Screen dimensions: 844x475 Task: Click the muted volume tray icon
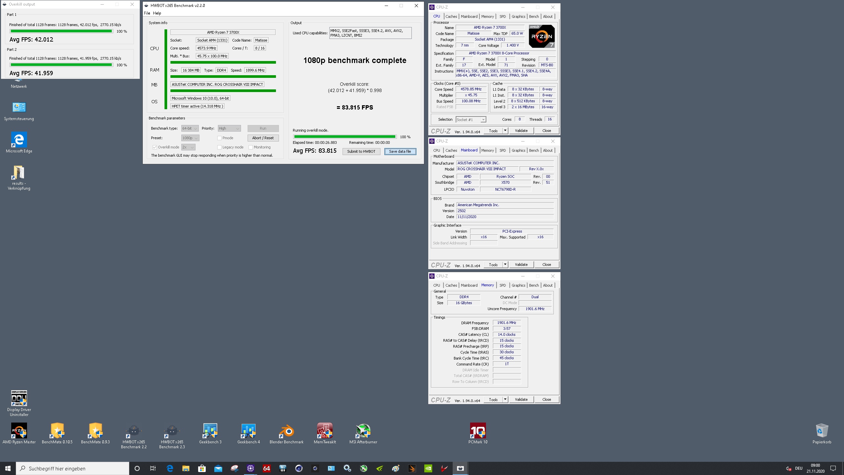(789, 468)
